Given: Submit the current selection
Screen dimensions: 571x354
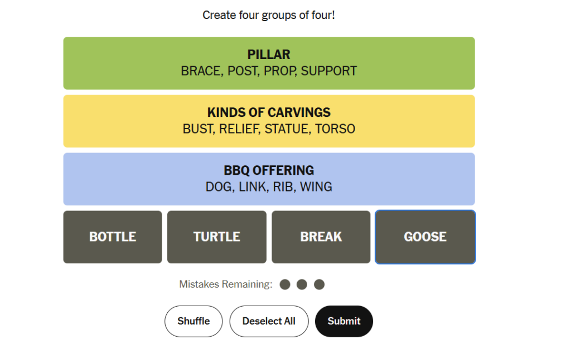Looking at the screenshot, I should [x=343, y=321].
